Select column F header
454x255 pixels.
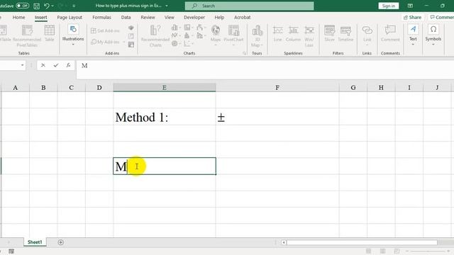coord(277,87)
